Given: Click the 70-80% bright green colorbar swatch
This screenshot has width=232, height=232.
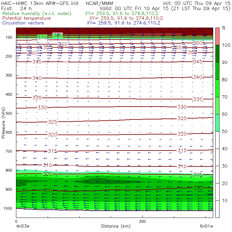Looking at the screenshot, I should [217, 88].
